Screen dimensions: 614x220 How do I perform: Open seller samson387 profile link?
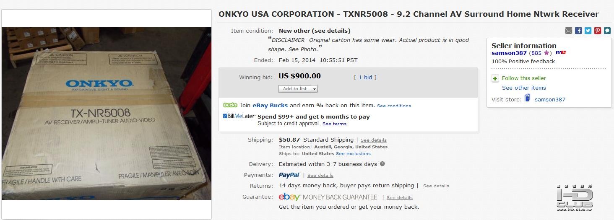(509, 53)
